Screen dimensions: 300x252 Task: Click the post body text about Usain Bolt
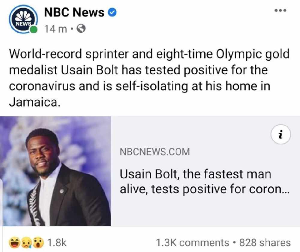point(149,78)
